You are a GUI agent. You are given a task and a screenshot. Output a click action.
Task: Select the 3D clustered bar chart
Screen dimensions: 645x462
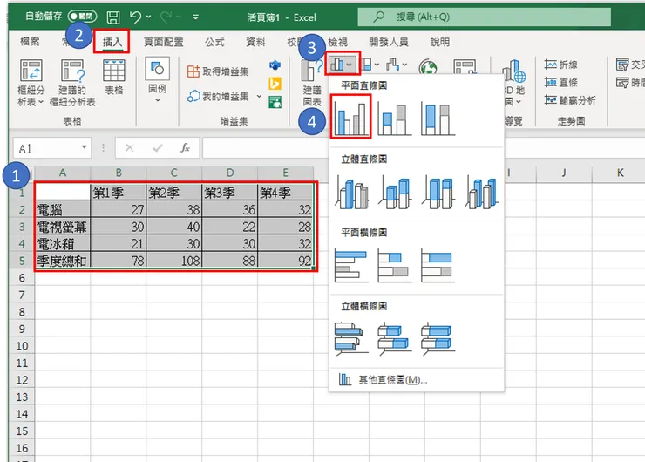point(351,338)
